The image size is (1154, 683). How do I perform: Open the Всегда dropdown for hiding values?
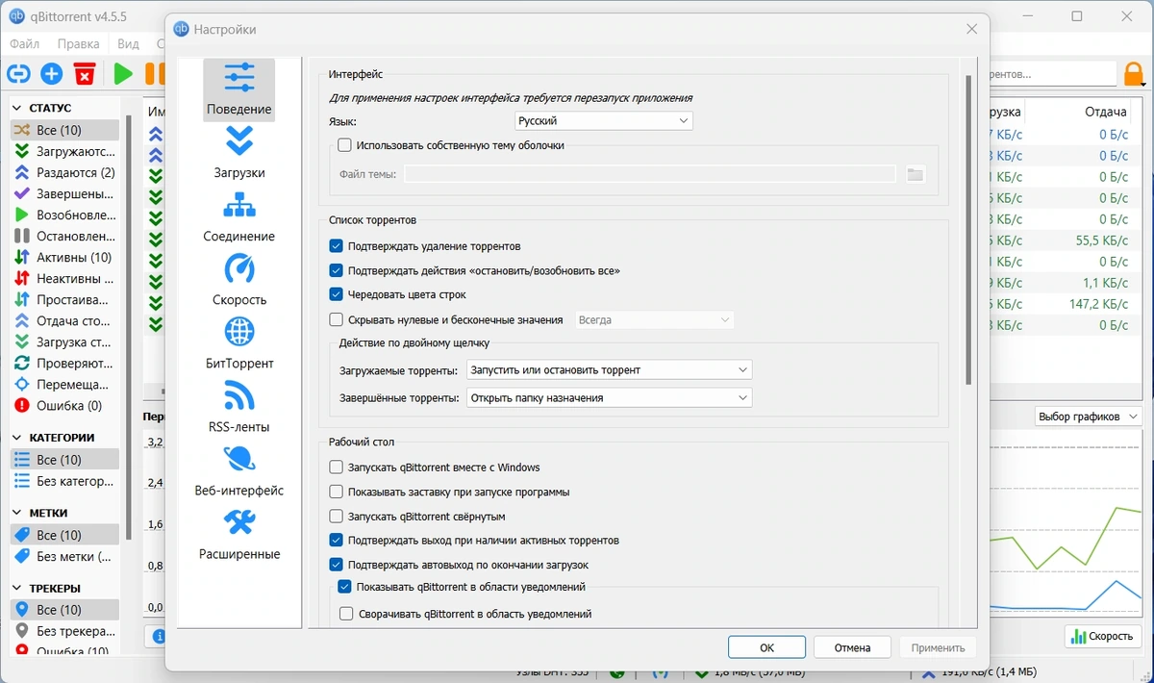(x=654, y=319)
